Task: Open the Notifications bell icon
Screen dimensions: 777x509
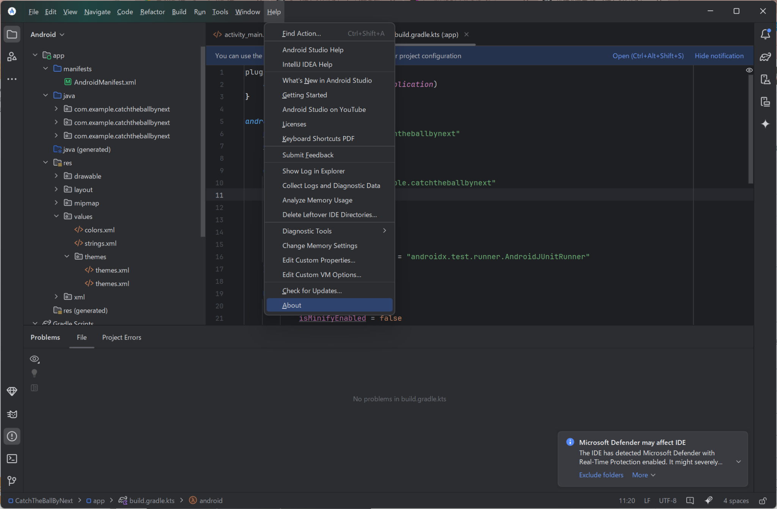Action: point(766,34)
